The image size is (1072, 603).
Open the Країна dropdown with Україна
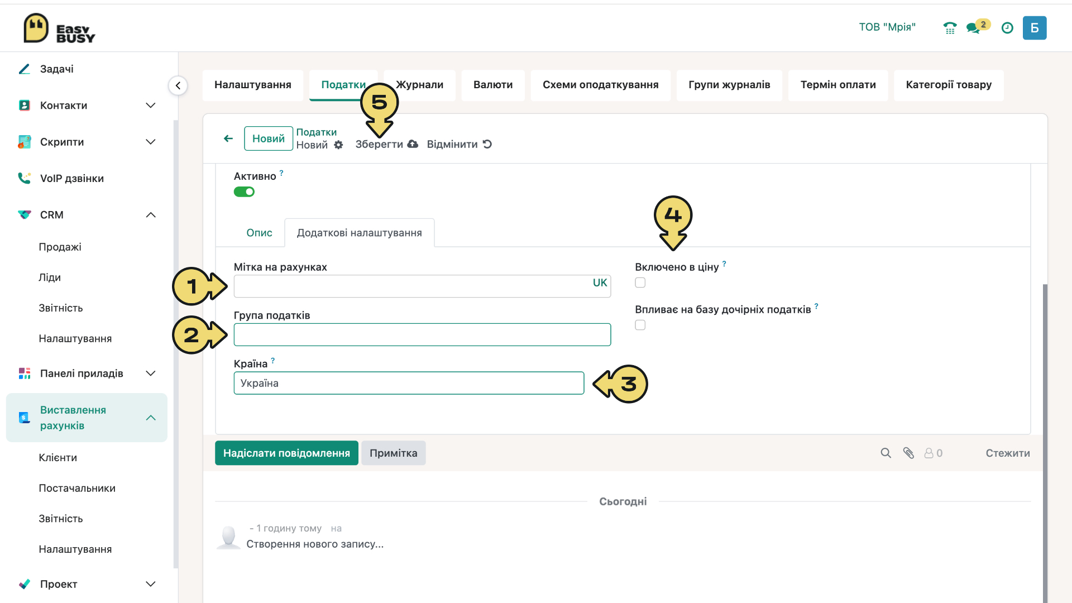[409, 384]
